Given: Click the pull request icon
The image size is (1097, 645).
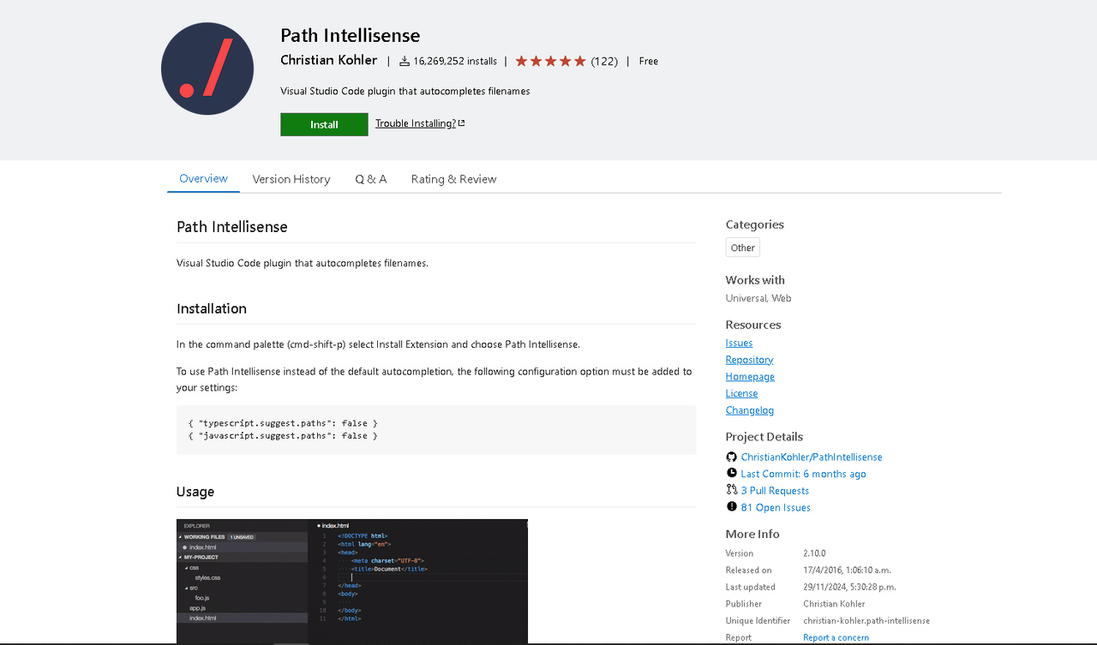Looking at the screenshot, I should (731, 490).
